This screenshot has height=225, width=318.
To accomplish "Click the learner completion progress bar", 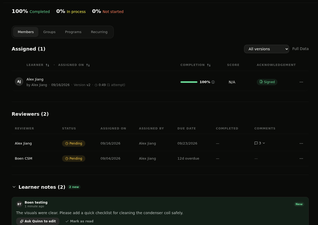I will (189, 82).
